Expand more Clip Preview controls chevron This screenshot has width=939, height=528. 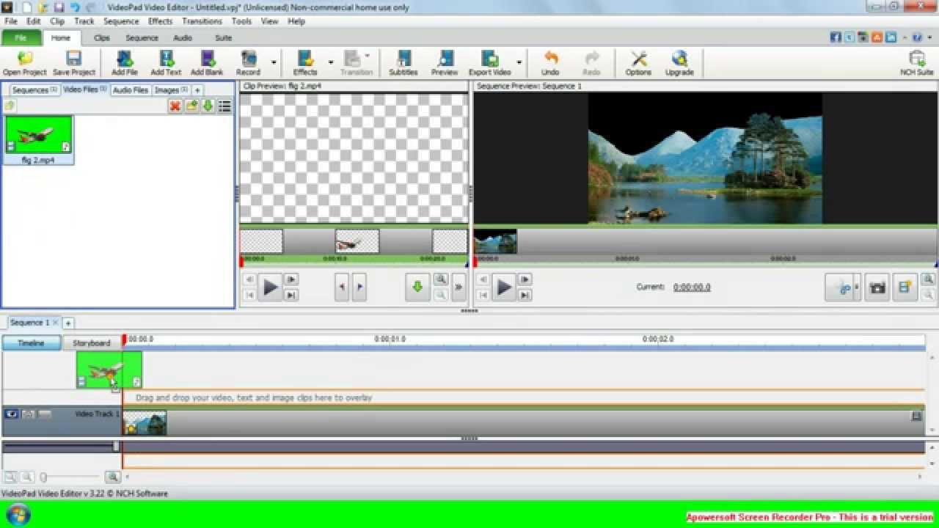point(458,287)
